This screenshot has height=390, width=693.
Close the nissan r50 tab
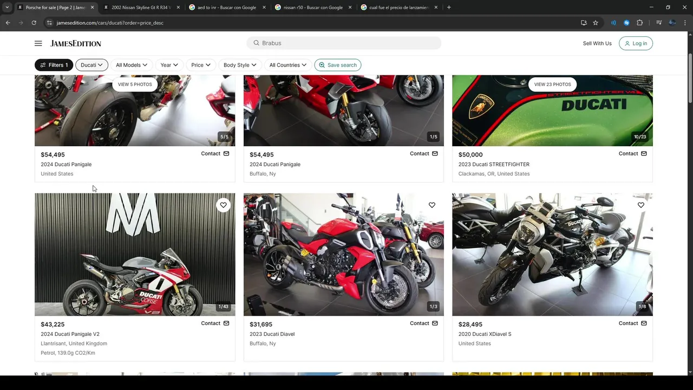350,8
